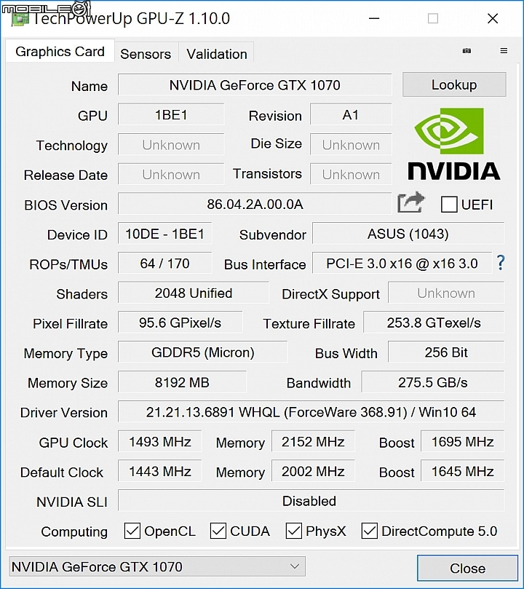Screen dimensions: 524x589
Task: Click the 'Driver Version' label
Action: (x=64, y=413)
